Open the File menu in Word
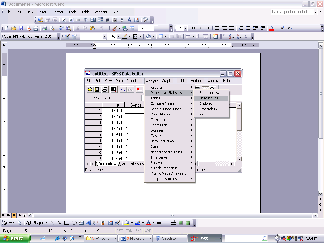324x243 pixels. coord(8,12)
